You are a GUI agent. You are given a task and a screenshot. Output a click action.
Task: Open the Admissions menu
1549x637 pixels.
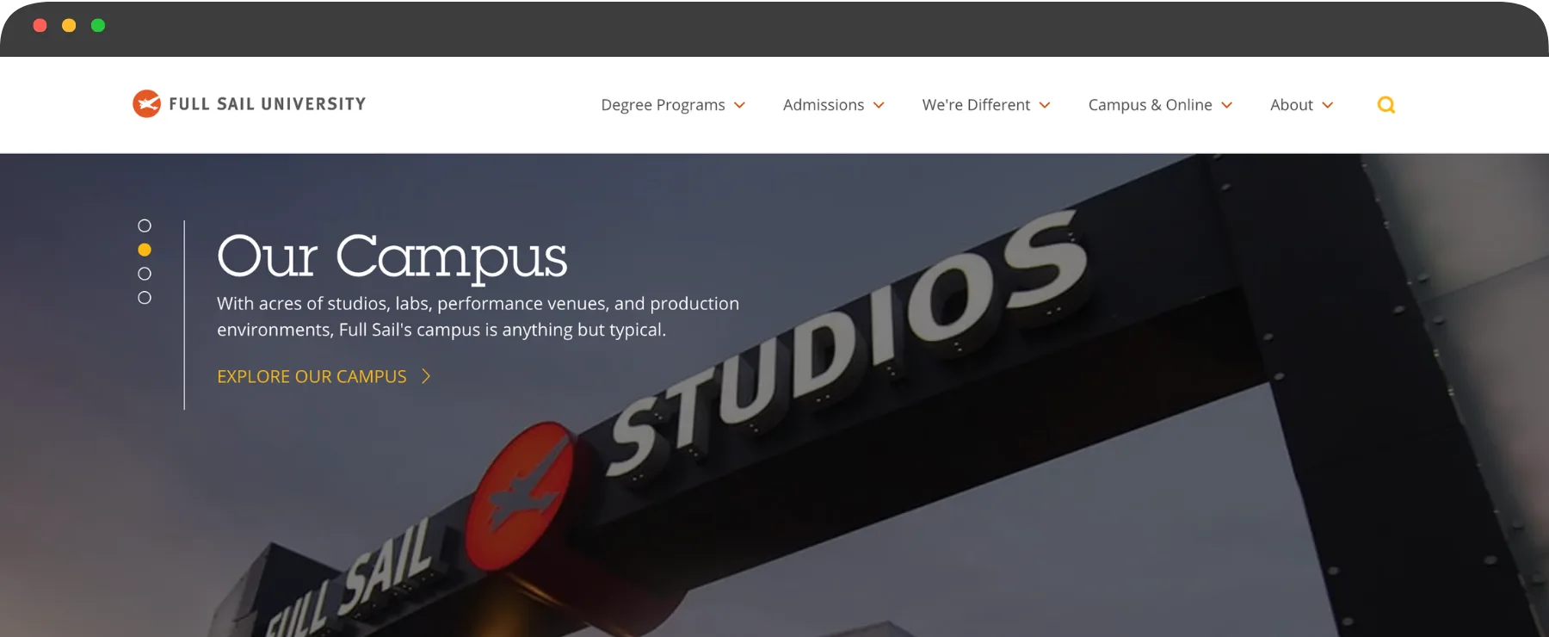coord(824,105)
